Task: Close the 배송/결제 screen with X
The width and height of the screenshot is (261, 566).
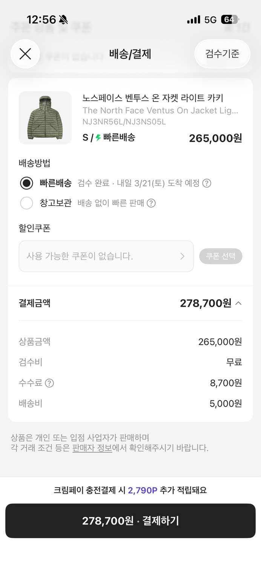Action: [25, 54]
